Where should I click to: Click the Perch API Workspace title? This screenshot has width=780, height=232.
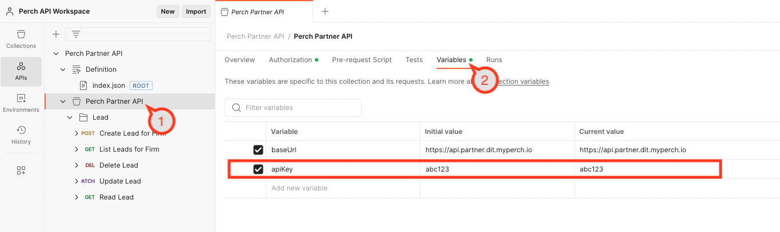click(54, 11)
